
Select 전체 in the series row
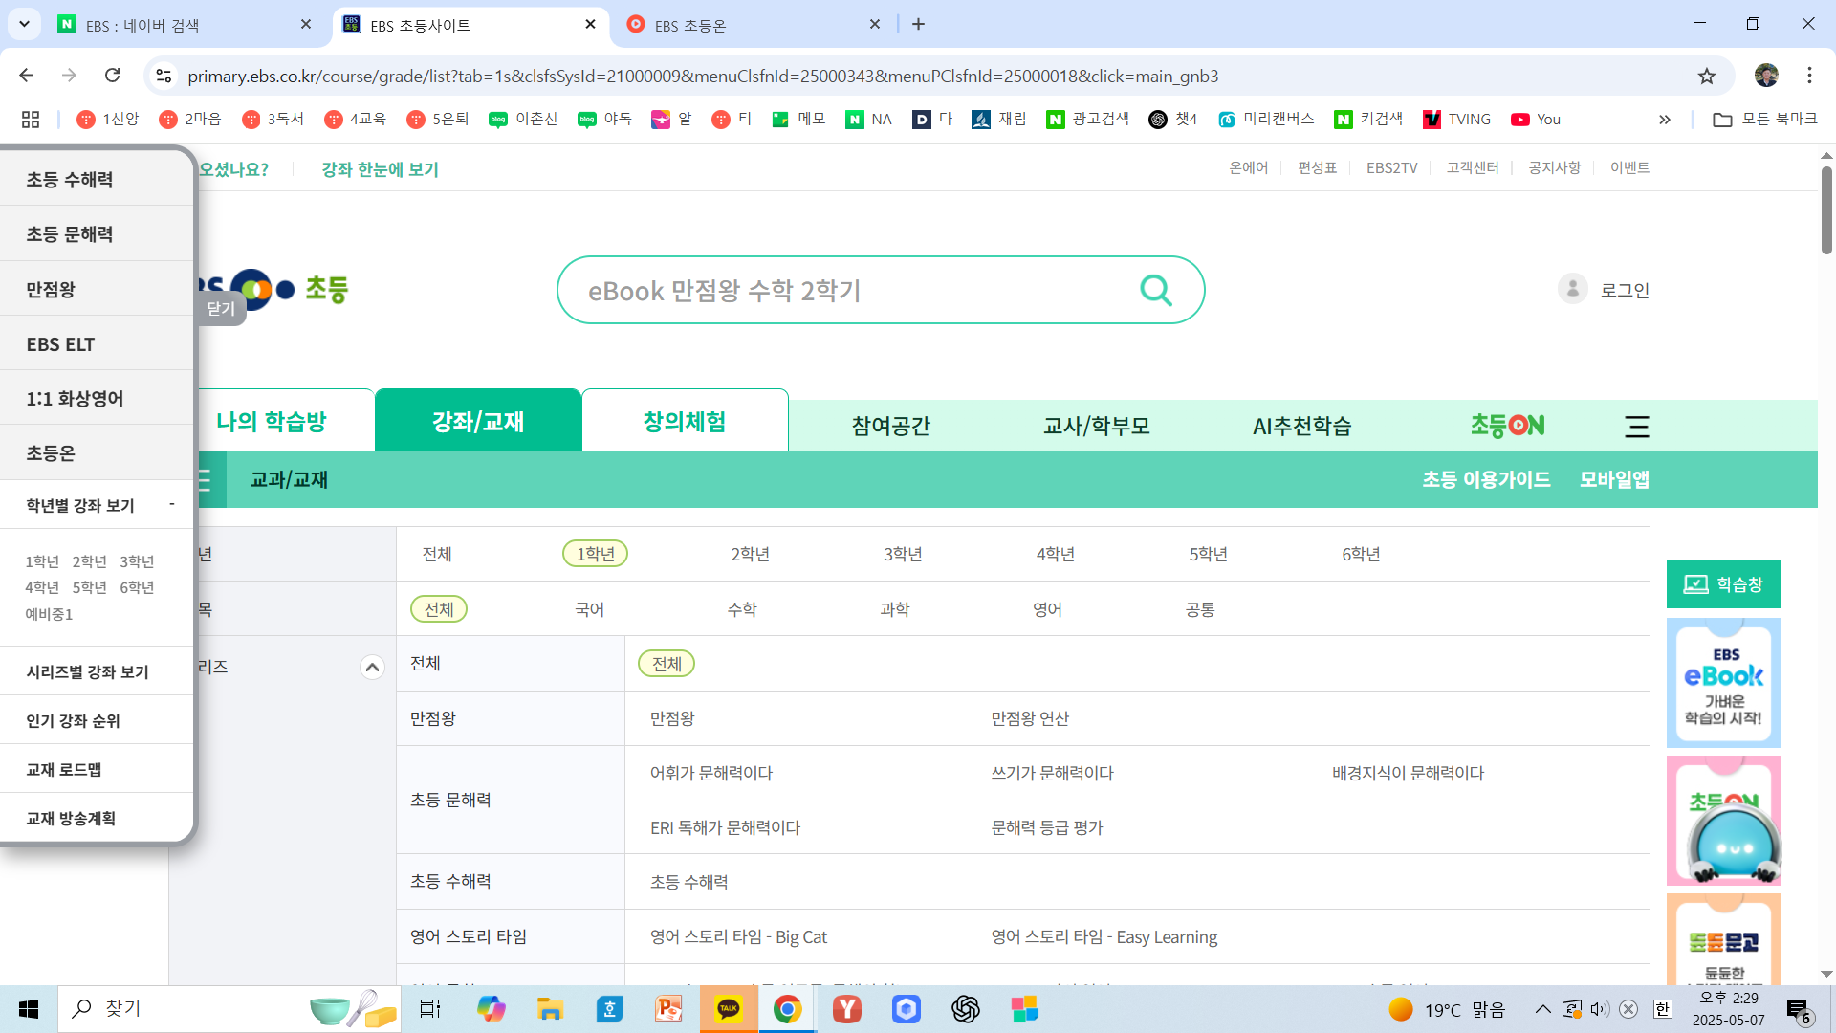click(x=666, y=663)
